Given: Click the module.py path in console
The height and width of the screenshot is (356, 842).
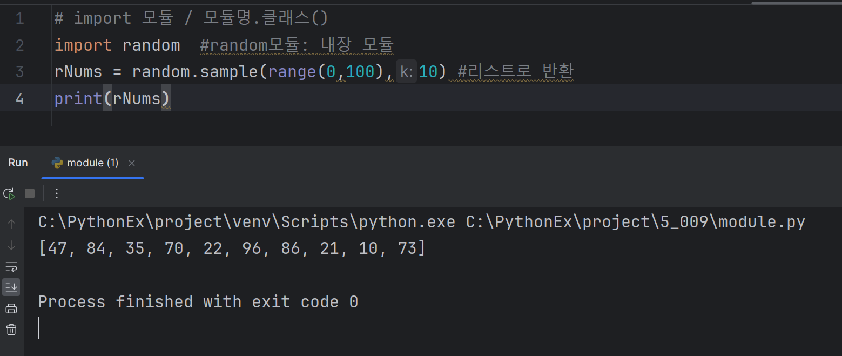Looking at the screenshot, I should click(x=636, y=222).
